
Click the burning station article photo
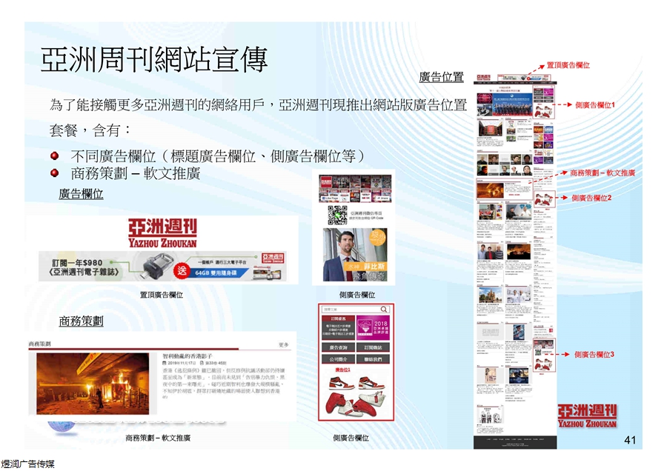click(x=93, y=384)
